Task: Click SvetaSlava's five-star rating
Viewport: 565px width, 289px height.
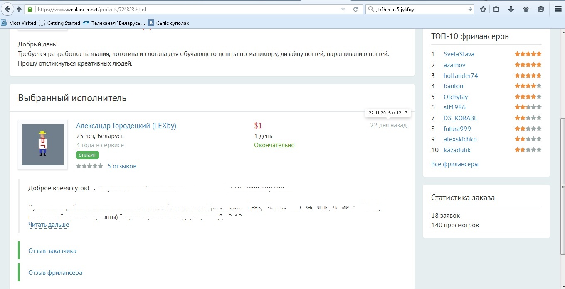Action: [x=528, y=54]
